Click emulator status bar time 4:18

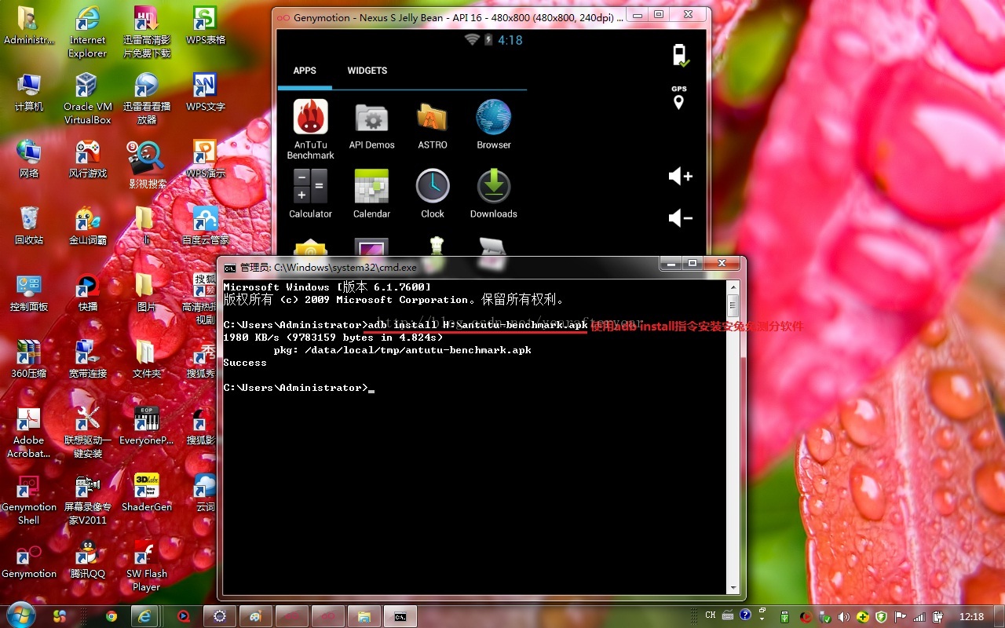pos(510,40)
